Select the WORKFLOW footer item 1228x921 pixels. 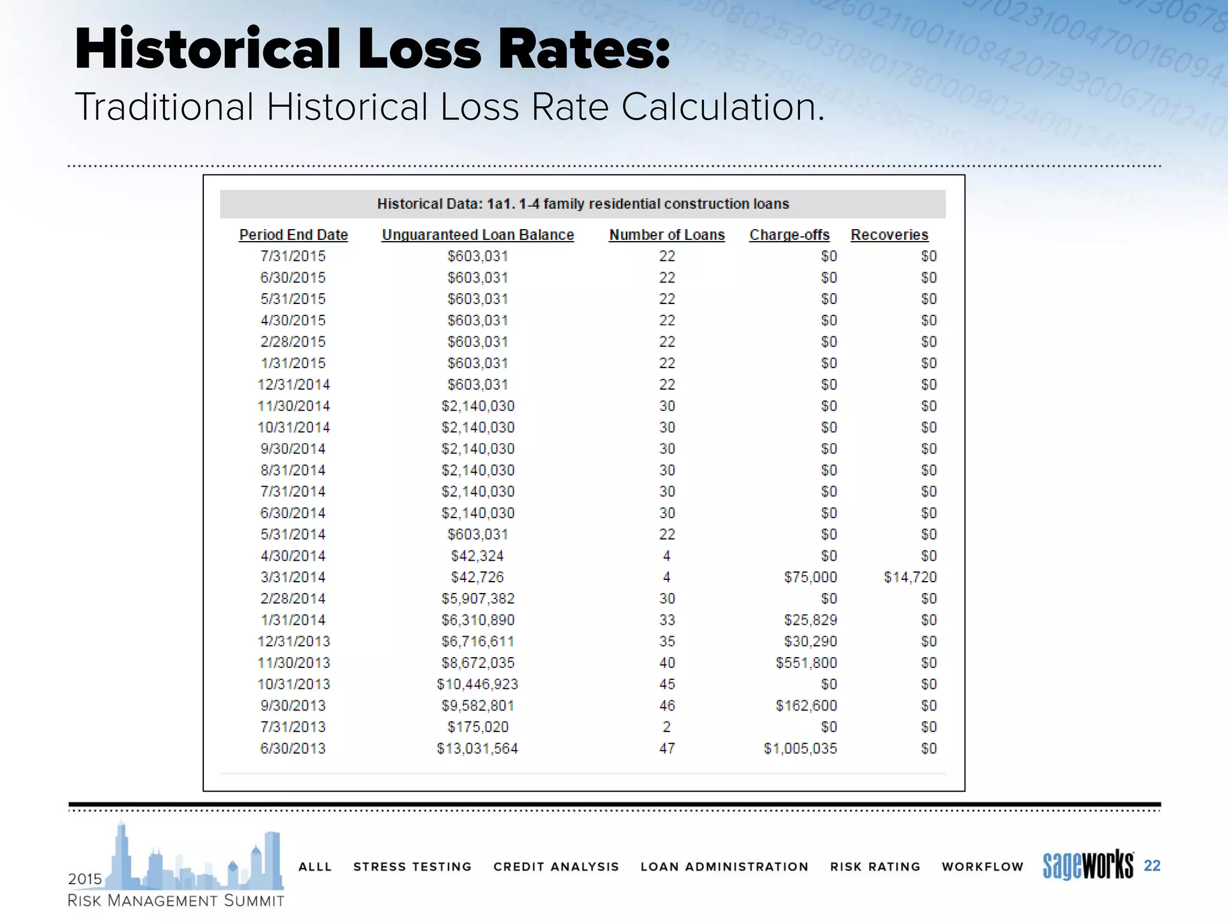(982, 866)
